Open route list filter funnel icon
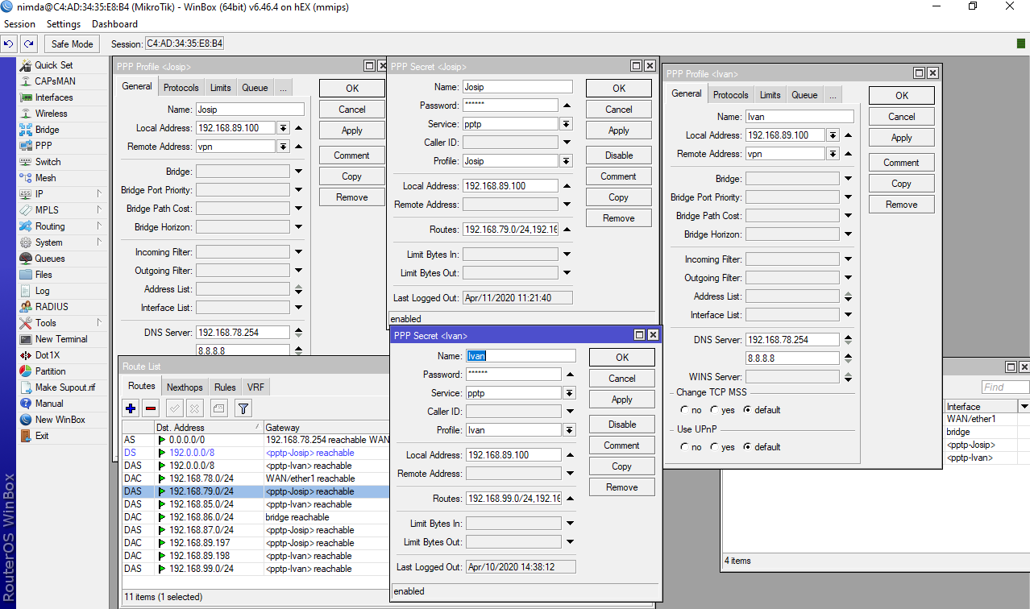Viewport: 1030px width, 609px height. point(243,408)
